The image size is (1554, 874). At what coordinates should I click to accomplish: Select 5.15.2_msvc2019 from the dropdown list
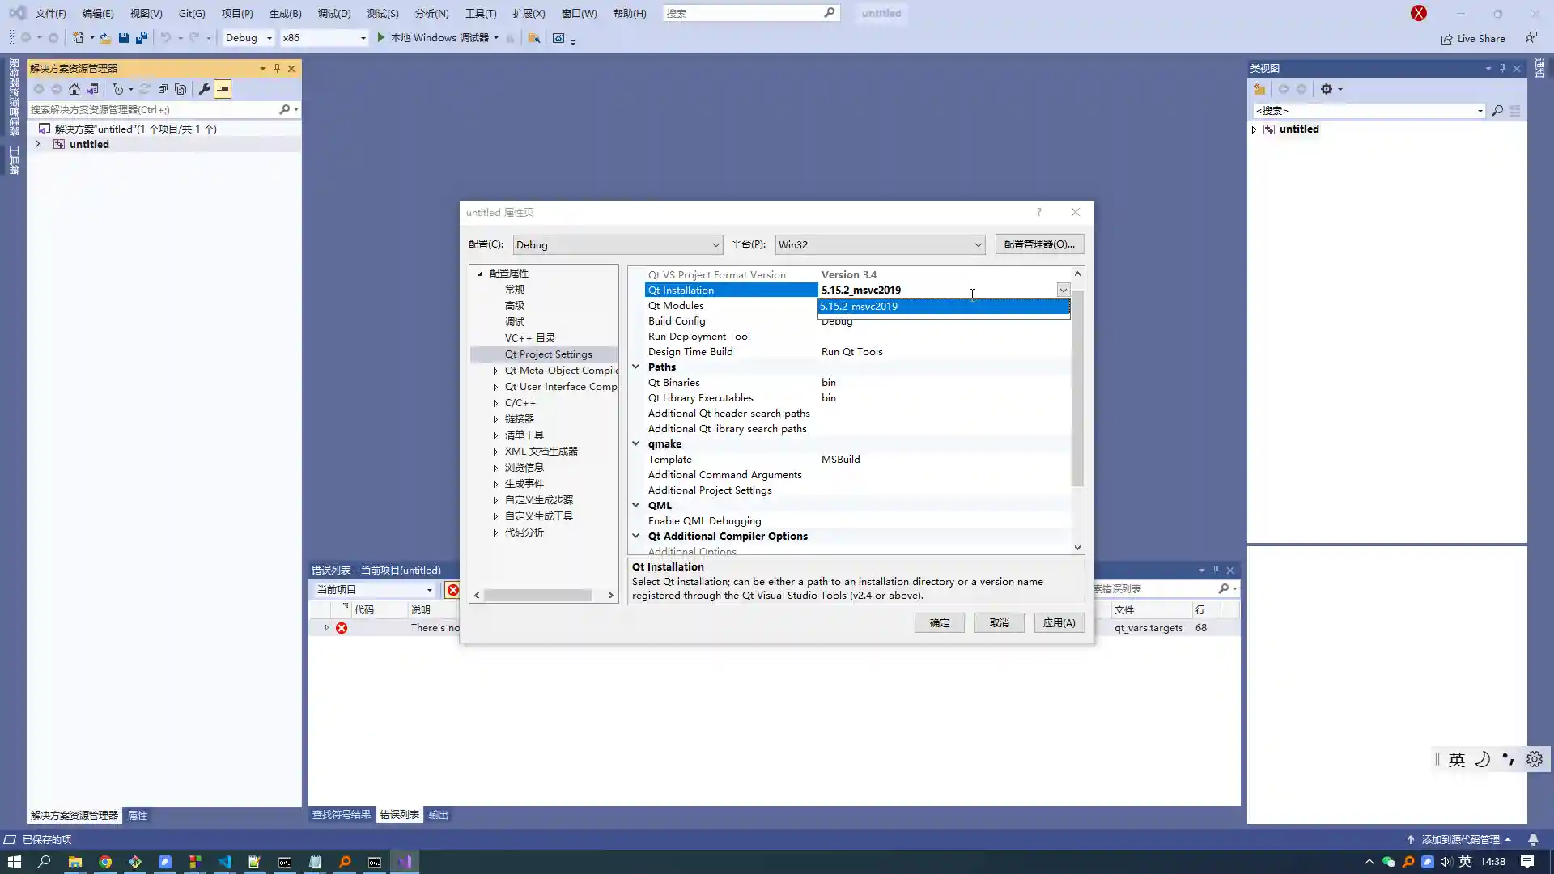pyautogui.click(x=944, y=307)
